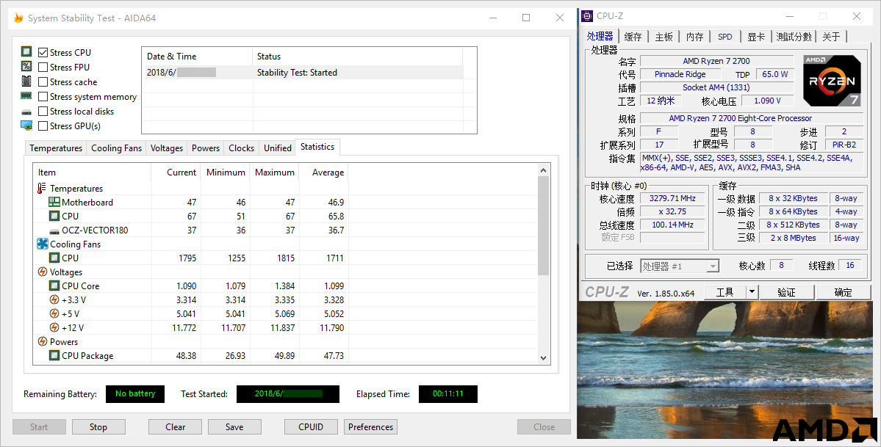Click the AIDA64 flame icon in title bar

18,18
